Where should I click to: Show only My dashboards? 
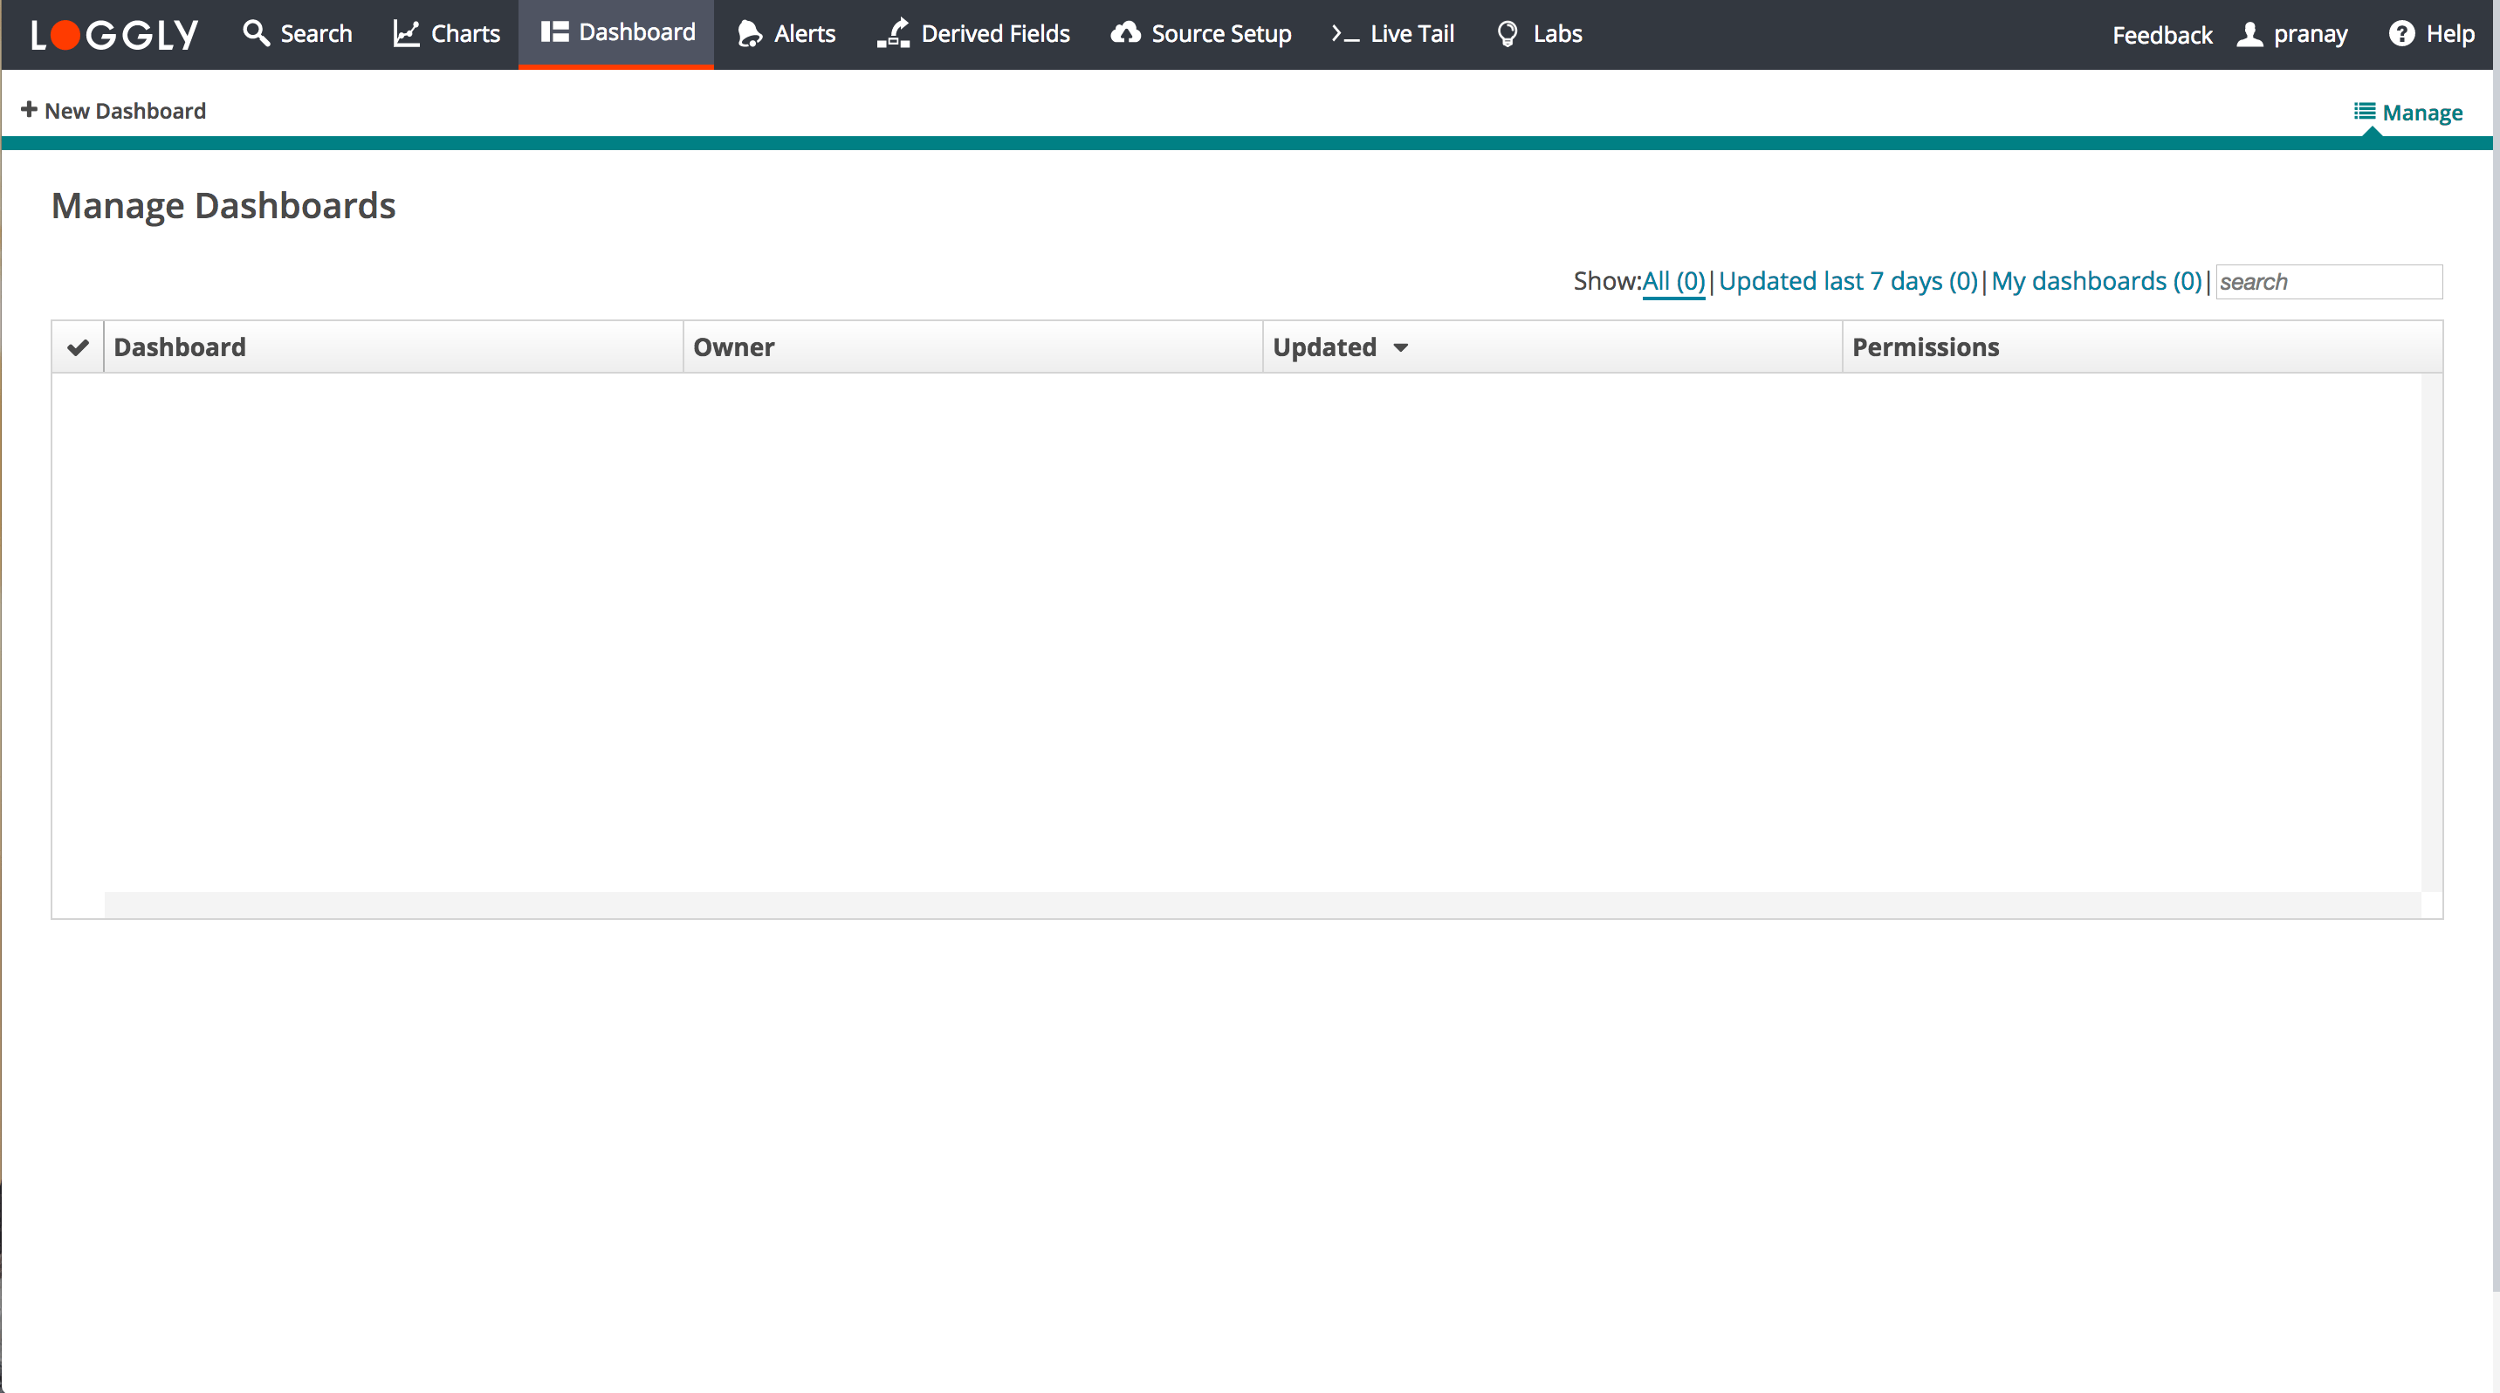pos(2096,281)
